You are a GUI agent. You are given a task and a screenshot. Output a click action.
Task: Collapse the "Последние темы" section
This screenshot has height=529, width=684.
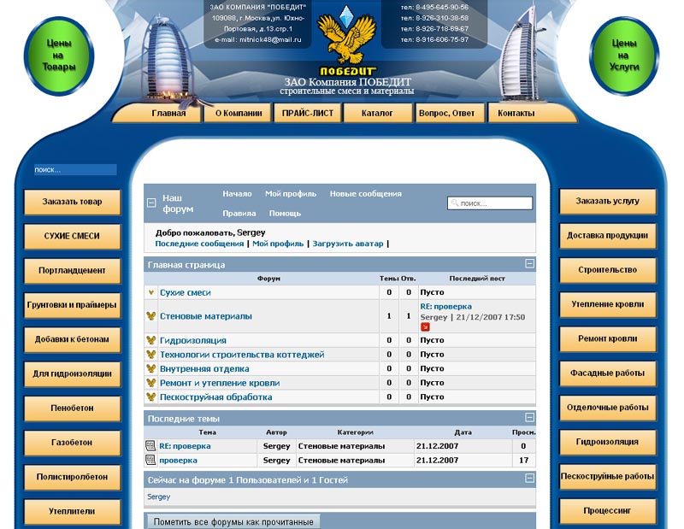pos(528,419)
